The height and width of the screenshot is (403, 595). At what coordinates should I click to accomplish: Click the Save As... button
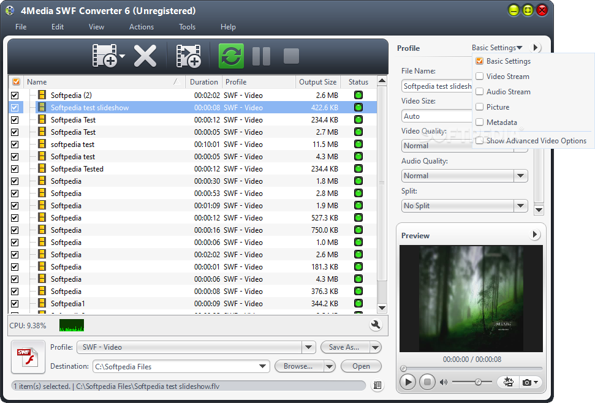[x=345, y=347]
